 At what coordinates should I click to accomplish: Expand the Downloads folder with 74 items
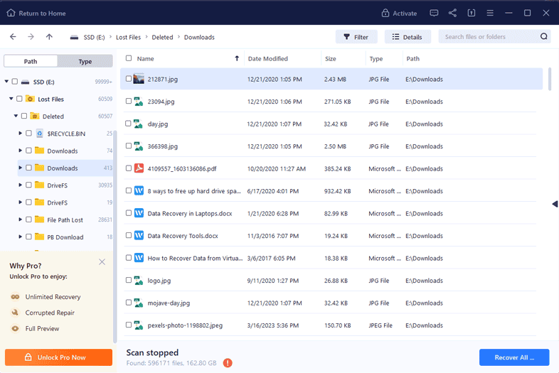click(x=21, y=151)
